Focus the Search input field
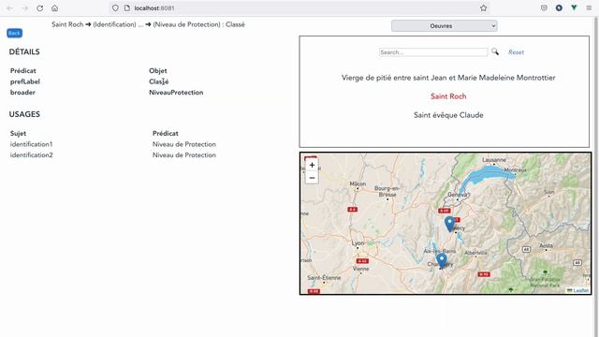The width and height of the screenshot is (599, 337). point(433,52)
